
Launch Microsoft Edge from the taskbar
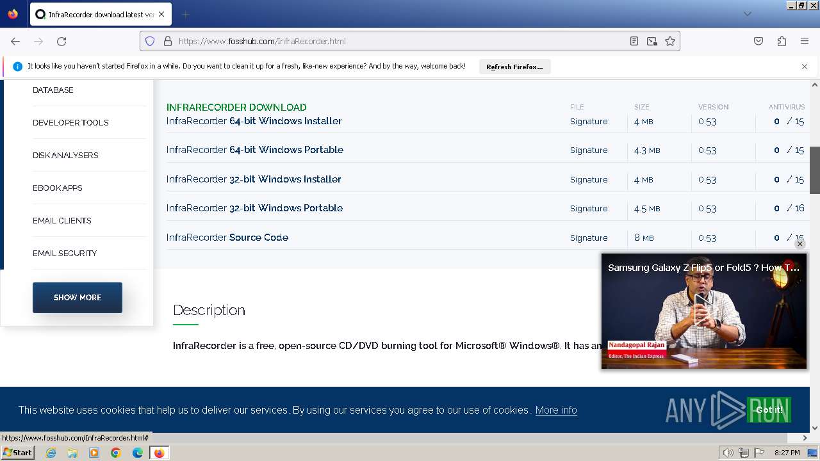point(138,453)
